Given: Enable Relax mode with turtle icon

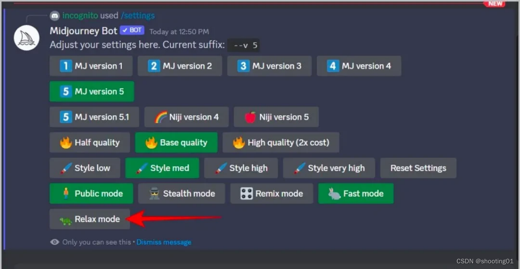Looking at the screenshot, I should point(90,219).
